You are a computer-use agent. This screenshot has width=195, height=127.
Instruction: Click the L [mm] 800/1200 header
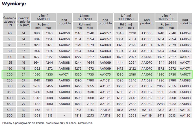(84, 17)
